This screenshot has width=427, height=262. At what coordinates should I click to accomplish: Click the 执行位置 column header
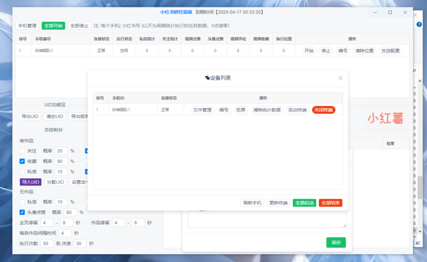pos(284,39)
